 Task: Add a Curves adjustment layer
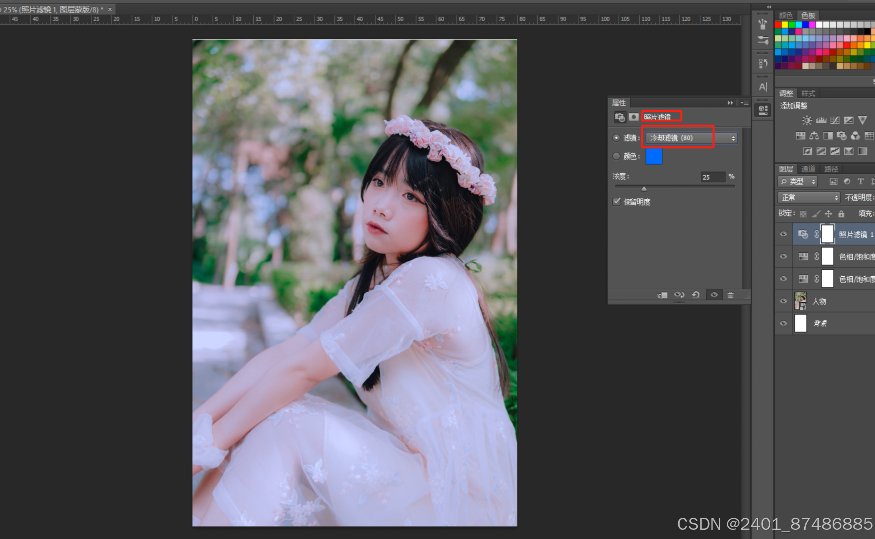pos(835,120)
